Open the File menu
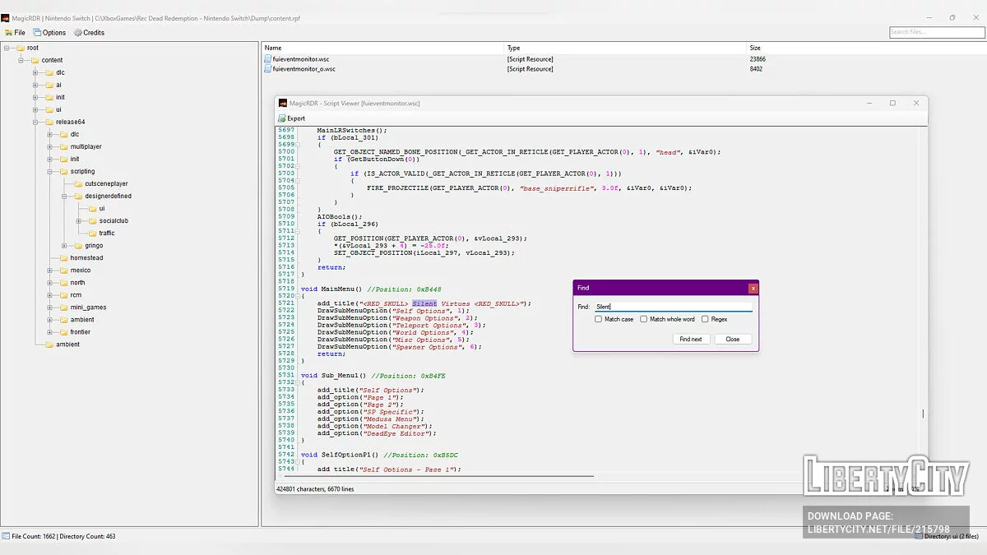This screenshot has height=555, width=987. [x=15, y=33]
